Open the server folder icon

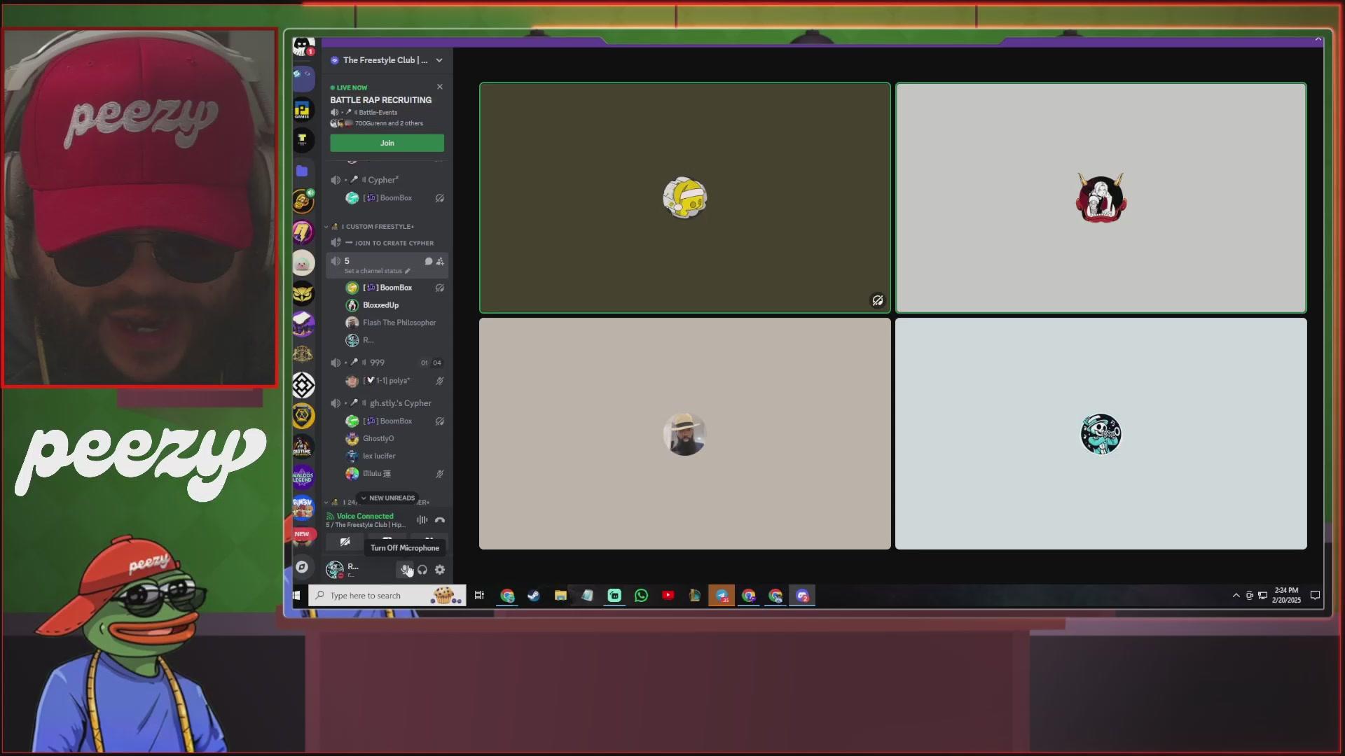pyautogui.click(x=303, y=171)
